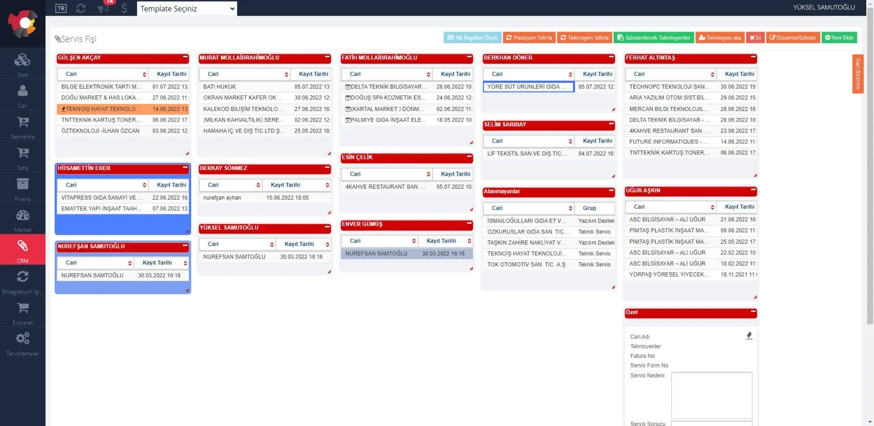
Task: Collapse the FATİH MOLLAİBRAHİMOĞLU panel
Action: click(469, 57)
